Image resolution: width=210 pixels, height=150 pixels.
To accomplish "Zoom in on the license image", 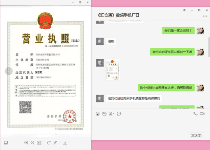I will (26, 142).
